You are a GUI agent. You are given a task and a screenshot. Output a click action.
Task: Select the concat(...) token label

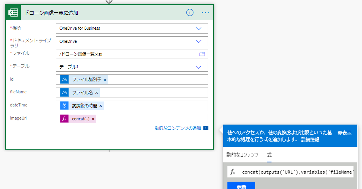click(x=80, y=119)
